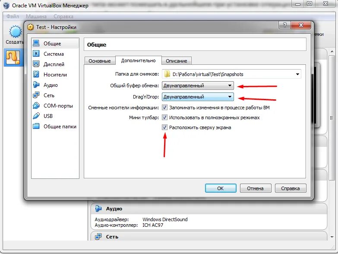This screenshot has width=338, height=254.
Task: Click the snapshot folder icon in path field
Action: pyautogui.click(x=167, y=74)
